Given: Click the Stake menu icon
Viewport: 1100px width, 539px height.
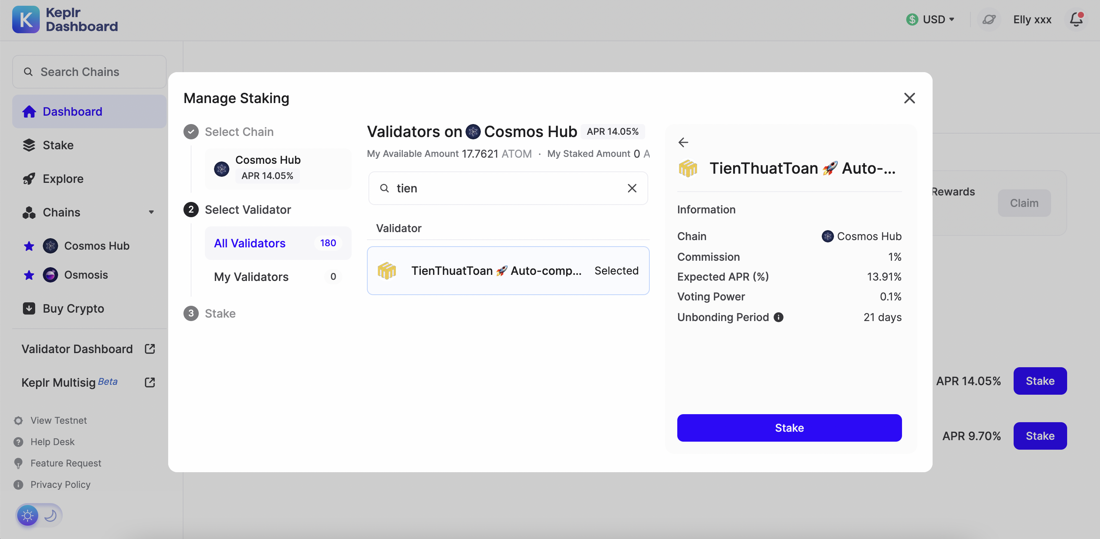Looking at the screenshot, I should [x=28, y=144].
